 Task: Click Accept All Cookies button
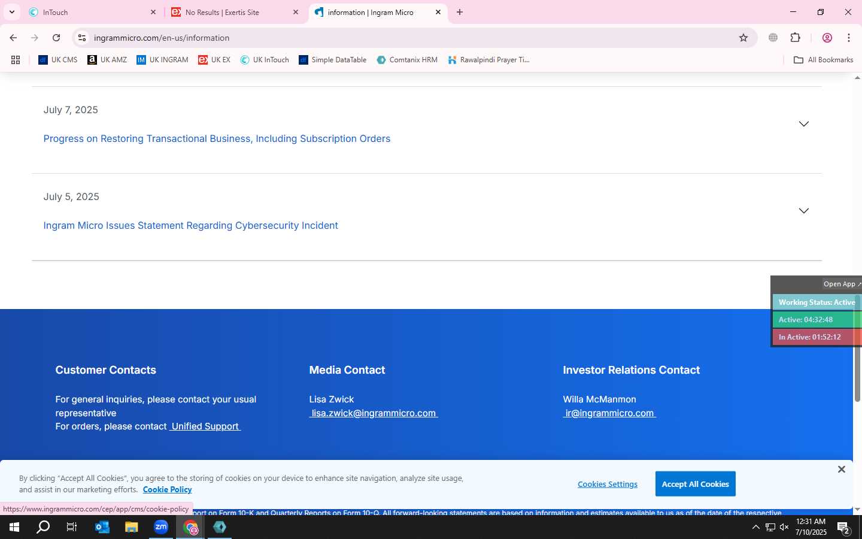[696, 484]
